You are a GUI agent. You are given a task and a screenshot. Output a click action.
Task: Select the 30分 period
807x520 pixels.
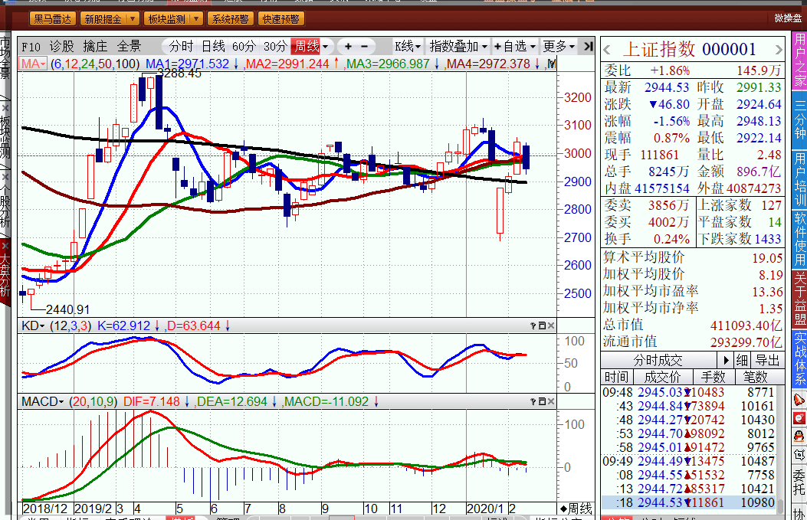click(x=275, y=47)
